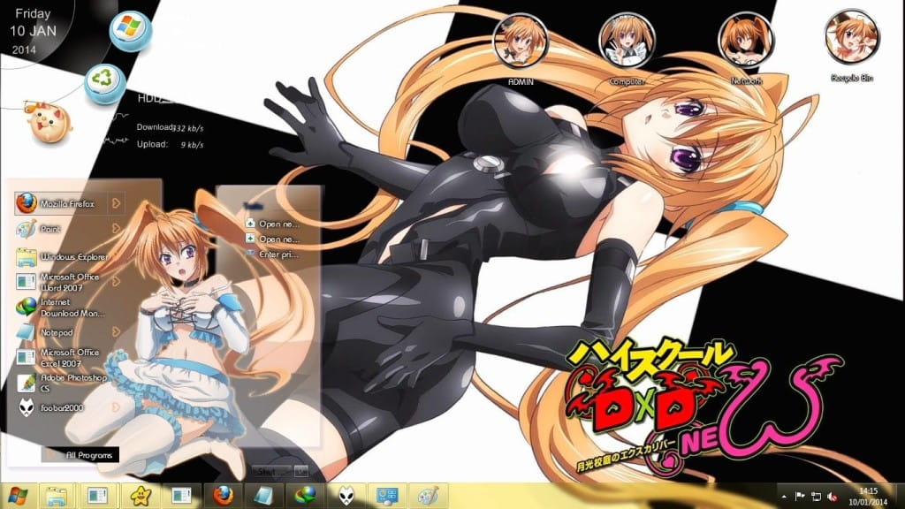Image resolution: width=905 pixels, height=509 pixels.
Task: Click the Start orb on the taskbar
Action: (x=18, y=496)
